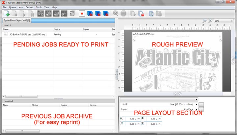The height and width of the screenshot is (135, 237).
Task: Click the green plus Add Job icon
Action: pyautogui.click(x=7, y=13)
